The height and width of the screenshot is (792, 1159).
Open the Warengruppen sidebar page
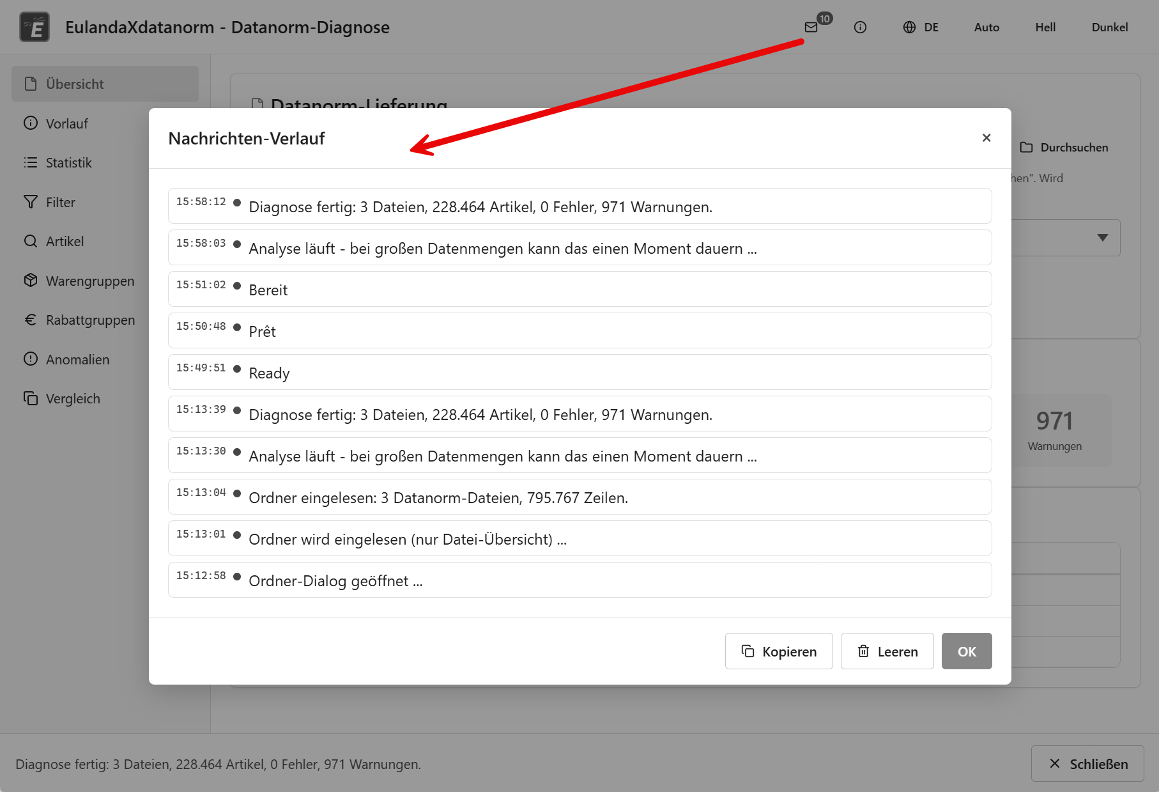(105, 281)
